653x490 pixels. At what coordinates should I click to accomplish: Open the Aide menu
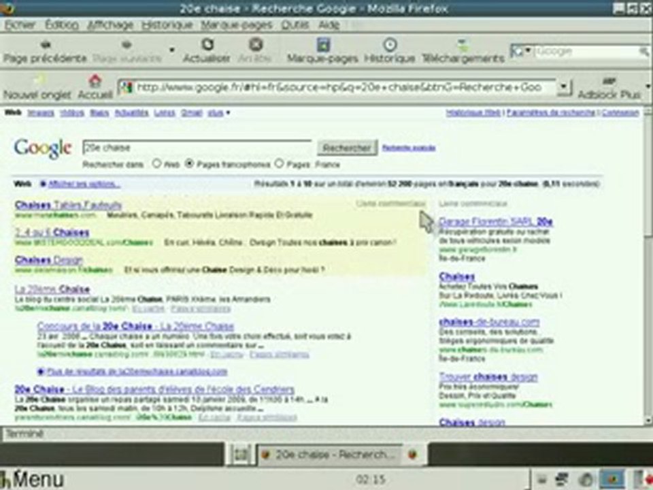(329, 25)
